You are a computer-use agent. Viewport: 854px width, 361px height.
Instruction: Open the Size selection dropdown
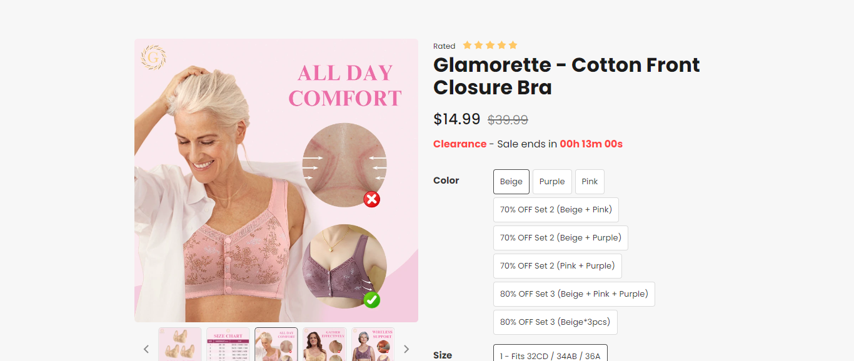[550, 354]
